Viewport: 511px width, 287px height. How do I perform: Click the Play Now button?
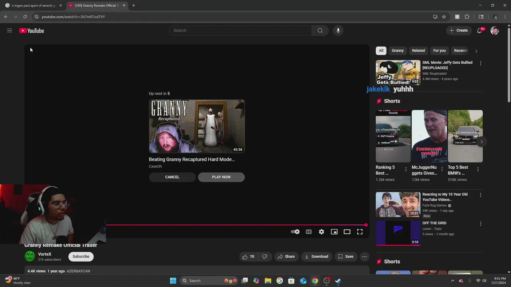221,177
